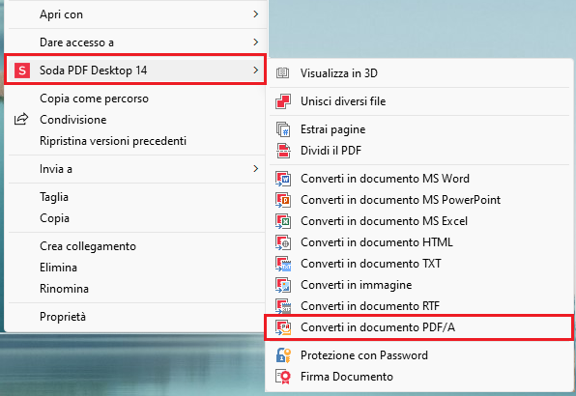
Task: Open the Soda PDF Desktop 14 submenu arrow
Action: [256, 70]
